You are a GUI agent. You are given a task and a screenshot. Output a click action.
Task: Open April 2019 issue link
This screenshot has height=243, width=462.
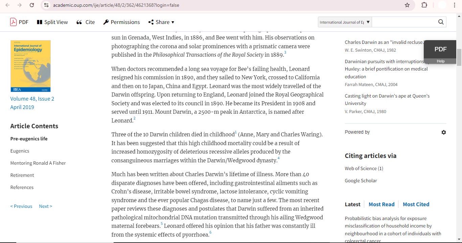click(22, 107)
